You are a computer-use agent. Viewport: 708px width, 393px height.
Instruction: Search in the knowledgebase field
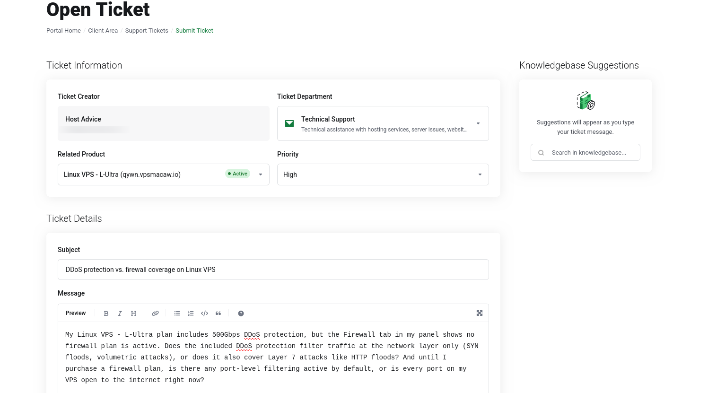[x=586, y=152]
